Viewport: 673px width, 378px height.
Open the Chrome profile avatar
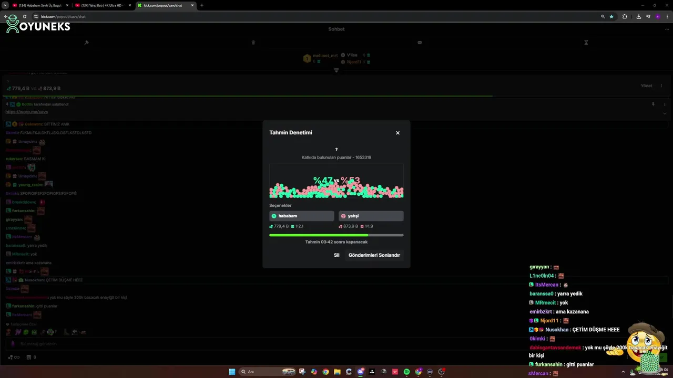(x=657, y=16)
